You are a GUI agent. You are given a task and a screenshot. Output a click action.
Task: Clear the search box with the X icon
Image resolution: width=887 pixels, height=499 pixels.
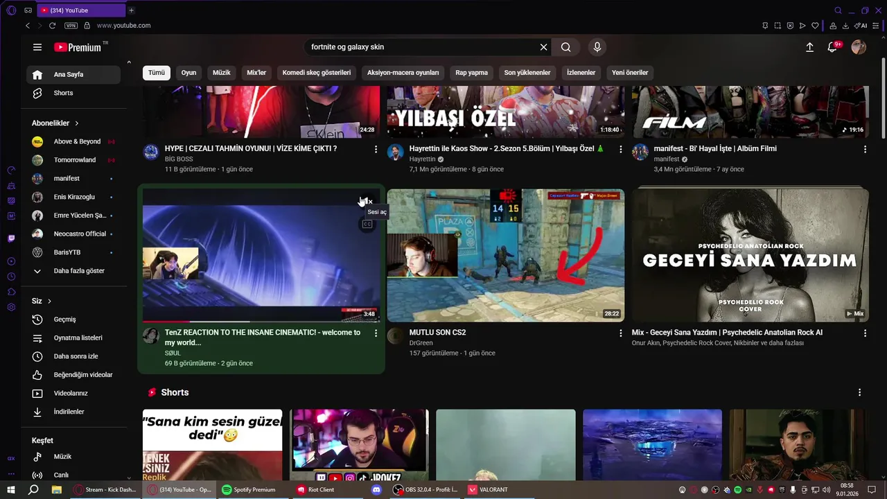[544, 47]
